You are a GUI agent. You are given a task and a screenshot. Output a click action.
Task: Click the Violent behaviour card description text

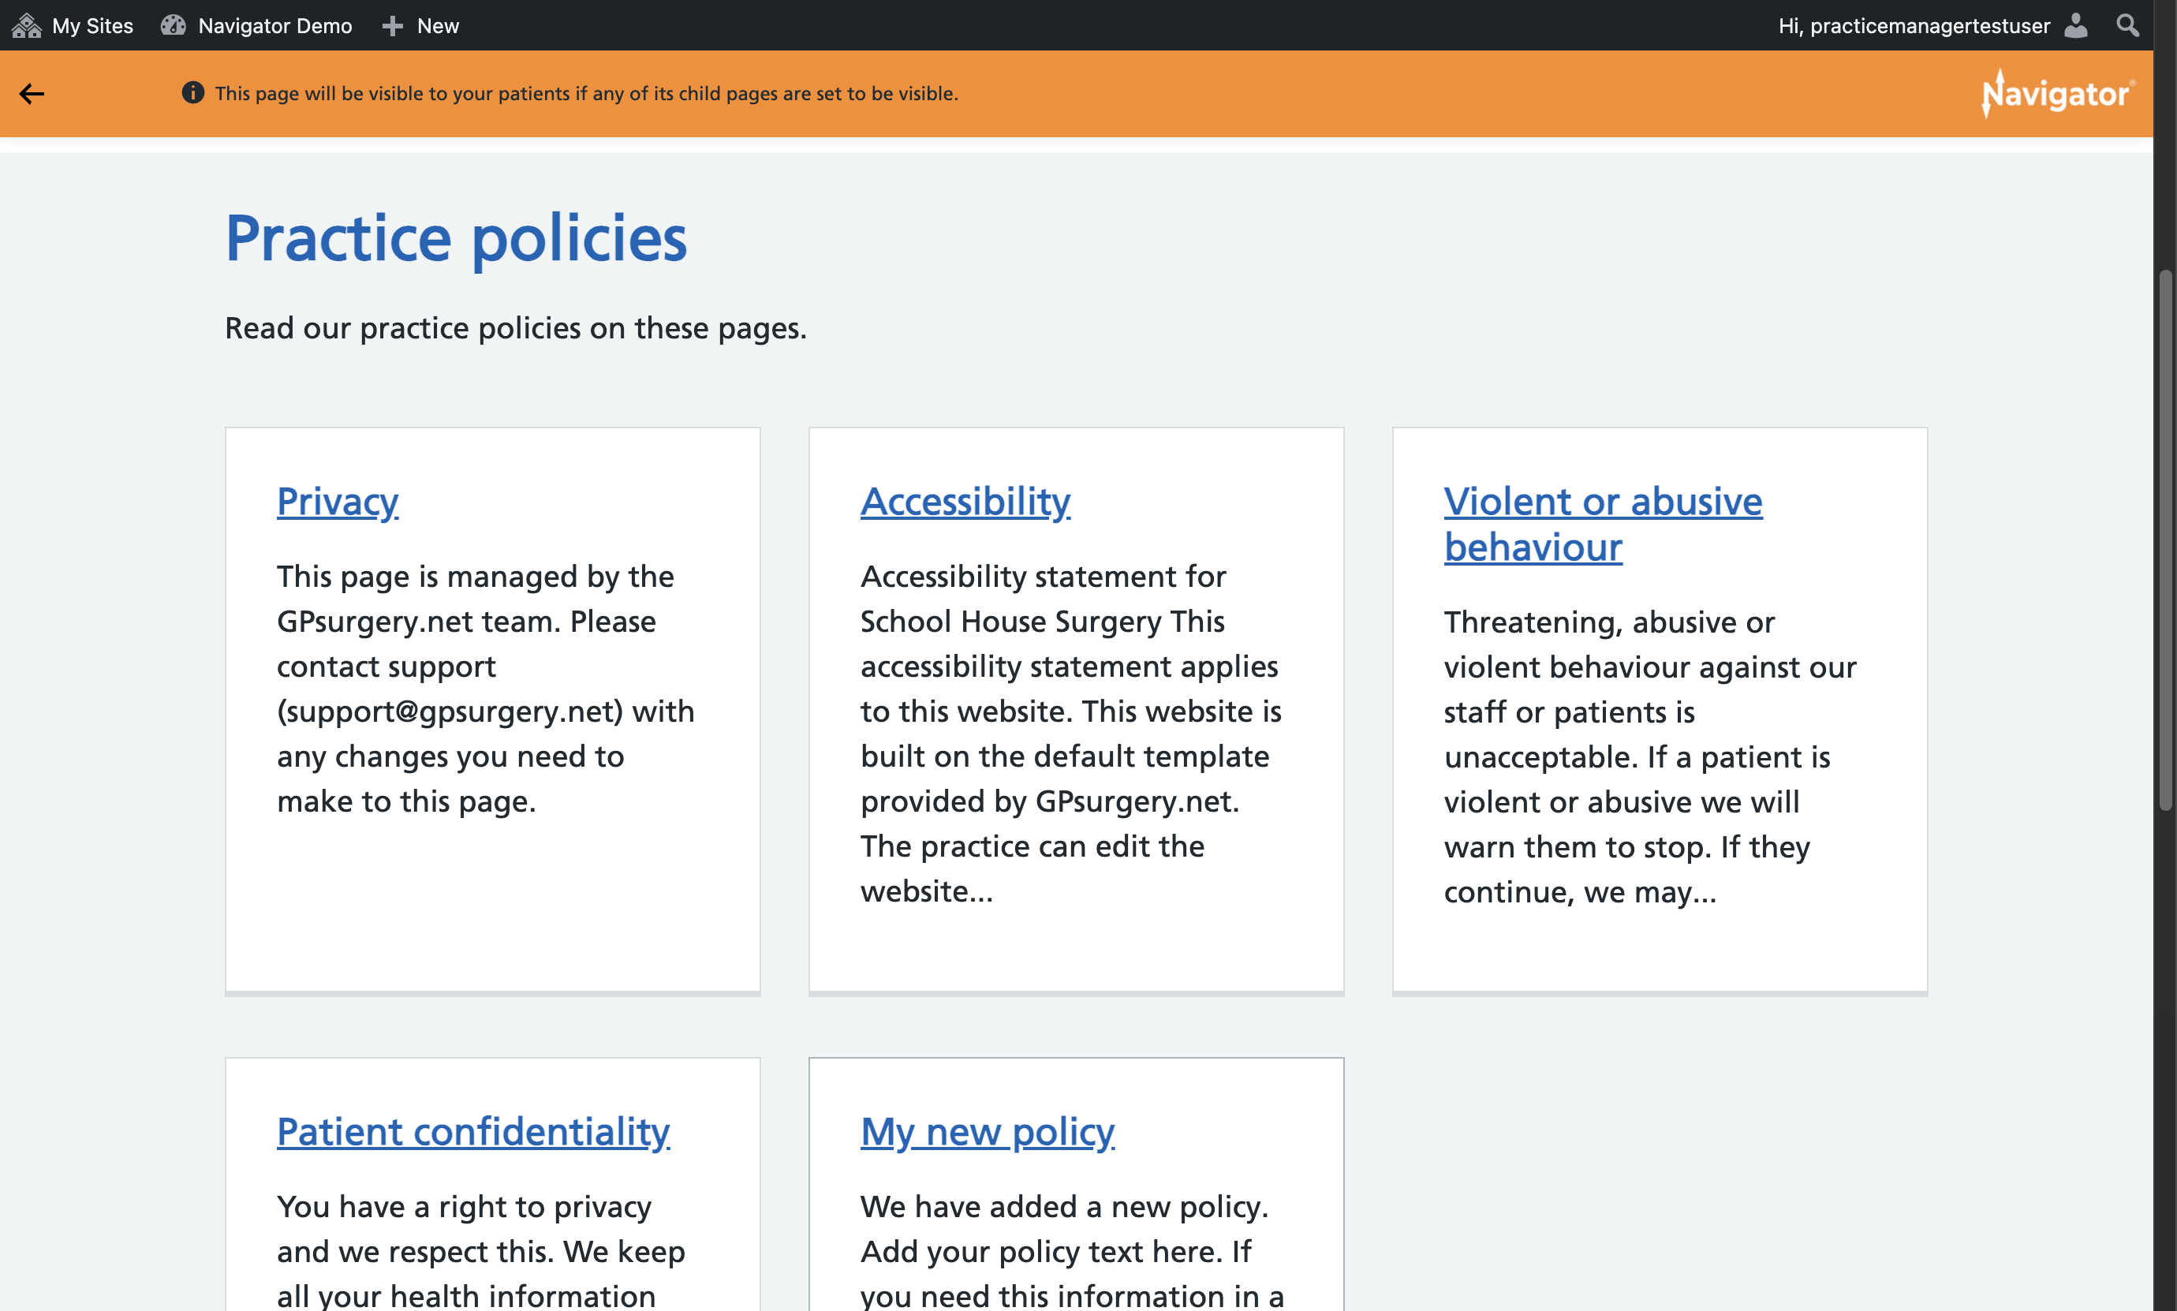point(1650,757)
